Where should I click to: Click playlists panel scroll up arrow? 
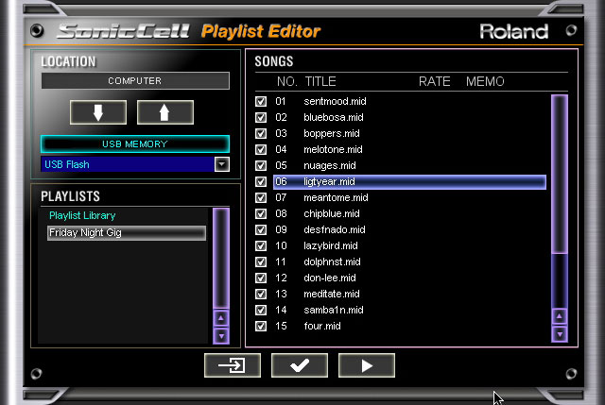[221, 318]
